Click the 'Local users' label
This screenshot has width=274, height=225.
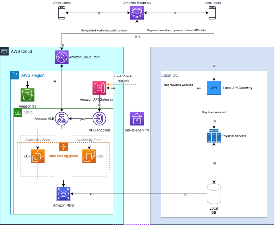[212, 3]
